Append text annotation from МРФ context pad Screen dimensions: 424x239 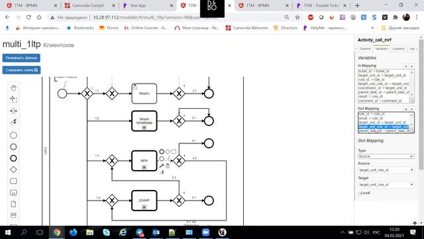coord(168,159)
